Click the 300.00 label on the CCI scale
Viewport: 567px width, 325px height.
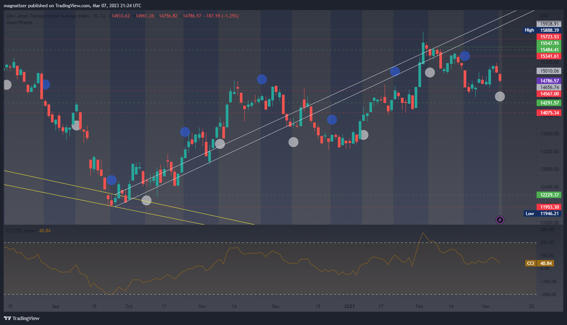point(547,230)
